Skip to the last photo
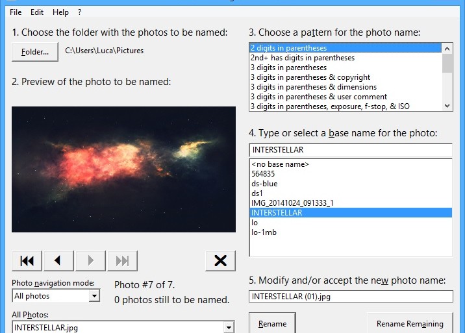Screen dimensions: 465x333 122,260
